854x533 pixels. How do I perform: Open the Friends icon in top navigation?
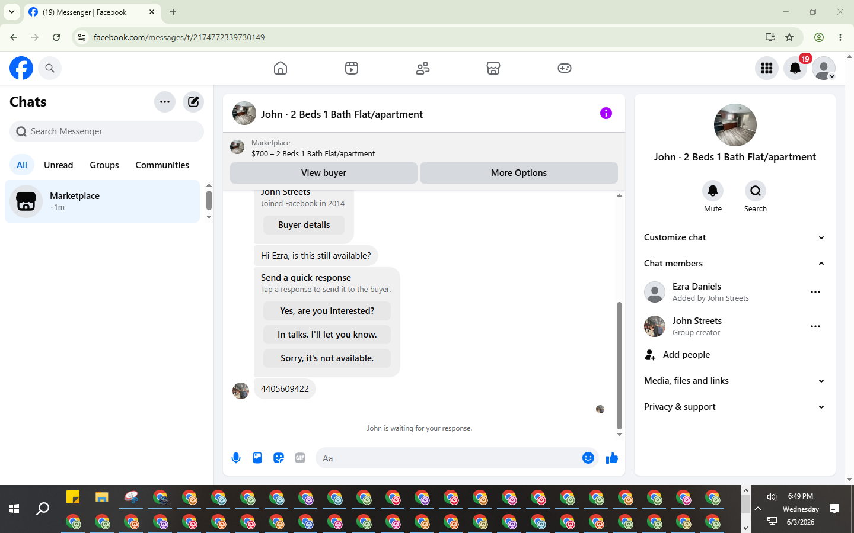[423, 68]
